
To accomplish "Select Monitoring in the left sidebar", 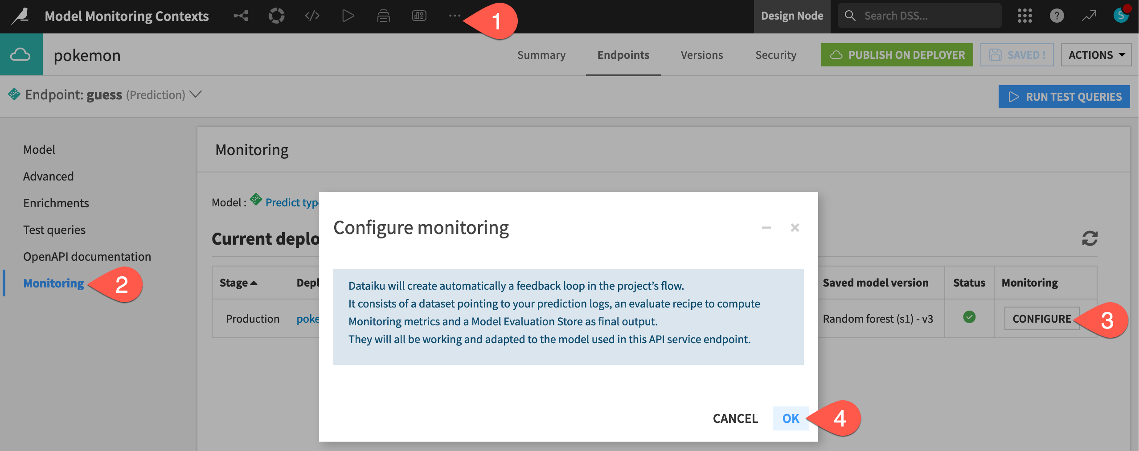I will [53, 283].
